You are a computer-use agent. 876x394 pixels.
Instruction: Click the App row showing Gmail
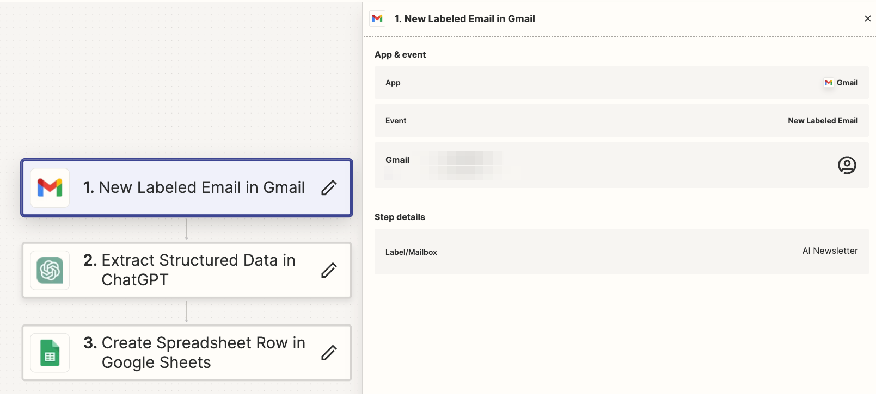[x=621, y=83]
